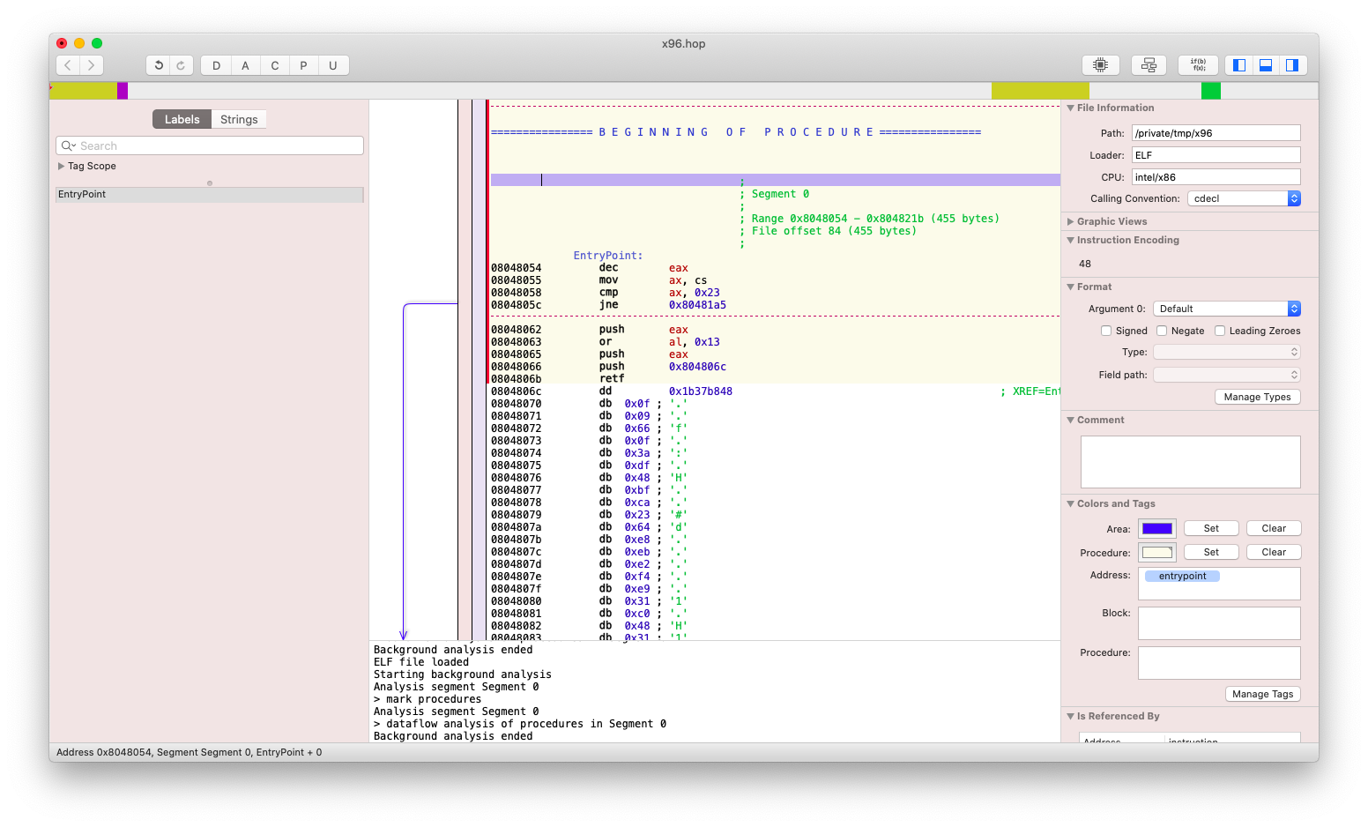Tick the Negate checkbox
This screenshot has width=1368, height=827.
[x=1162, y=331]
